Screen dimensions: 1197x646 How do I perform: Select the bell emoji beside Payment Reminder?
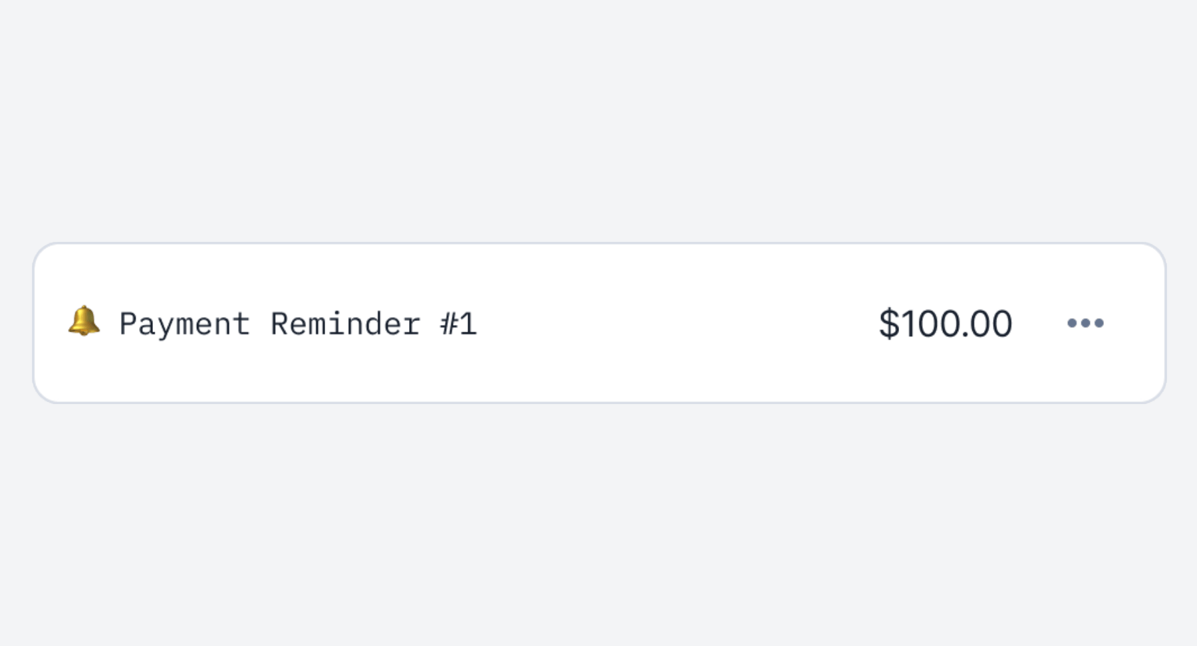[x=84, y=322]
